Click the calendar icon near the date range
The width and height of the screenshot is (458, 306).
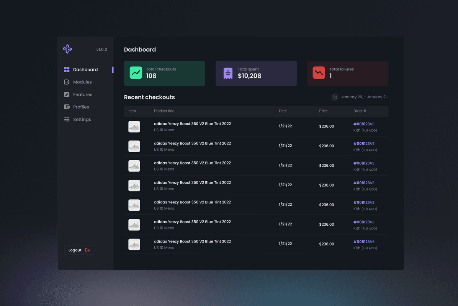coord(335,97)
